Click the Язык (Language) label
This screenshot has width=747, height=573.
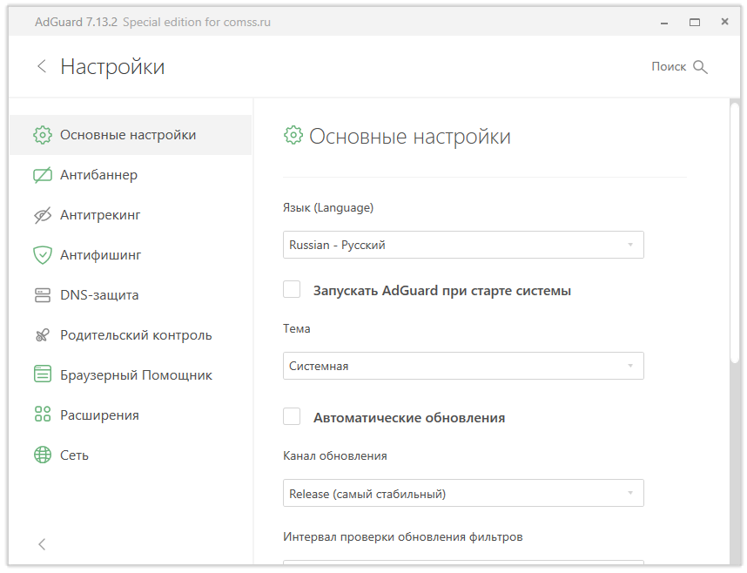pyautogui.click(x=328, y=208)
